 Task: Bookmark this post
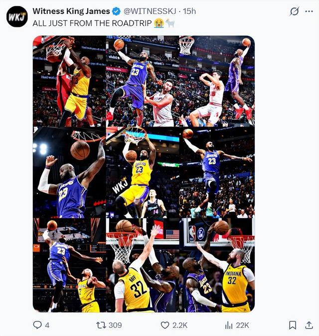click(x=293, y=325)
